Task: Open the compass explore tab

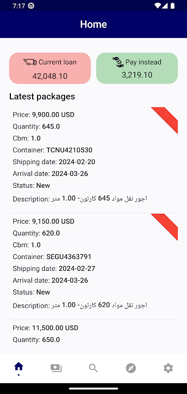Action: coord(131,368)
